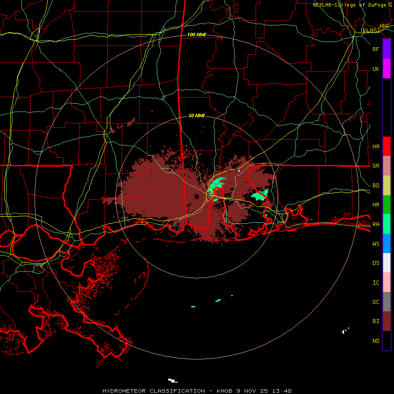
Task: Click the DS legend label
Action: click(x=376, y=263)
